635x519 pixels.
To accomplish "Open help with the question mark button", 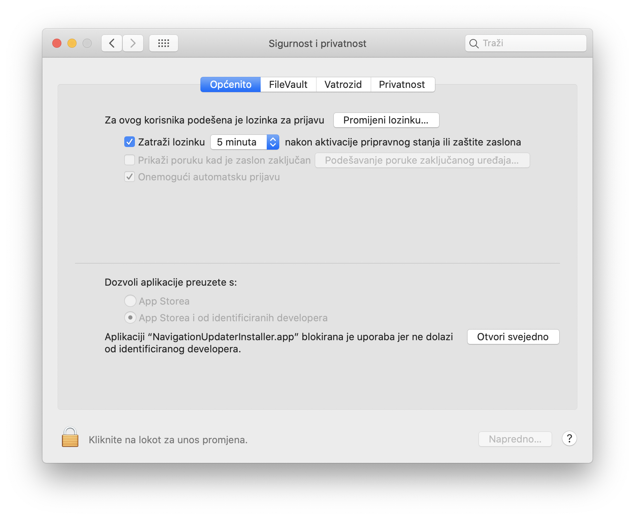I will (x=569, y=439).
